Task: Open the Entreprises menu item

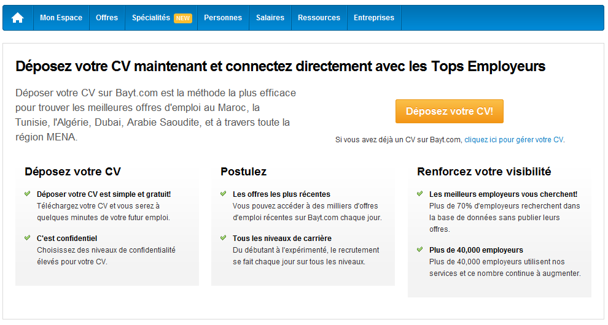Action: [x=374, y=18]
